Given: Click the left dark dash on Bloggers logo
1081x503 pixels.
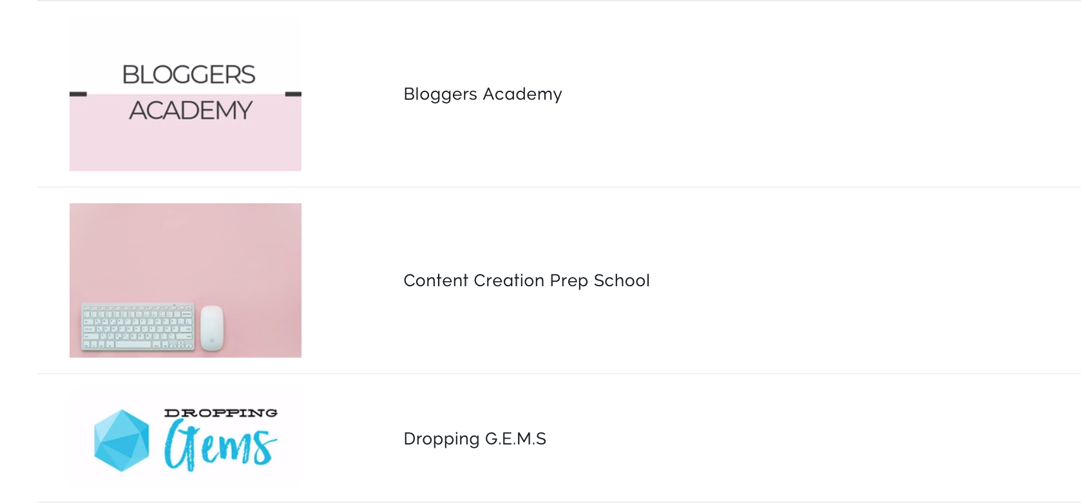Looking at the screenshot, I should (78, 94).
